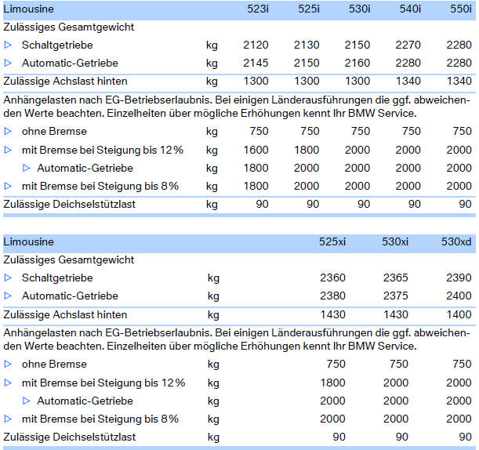This screenshot has height=450, width=479.
Task: Click 'Zulässiges Gesamtgewicht' heading in 525xi table
Action: [69, 260]
